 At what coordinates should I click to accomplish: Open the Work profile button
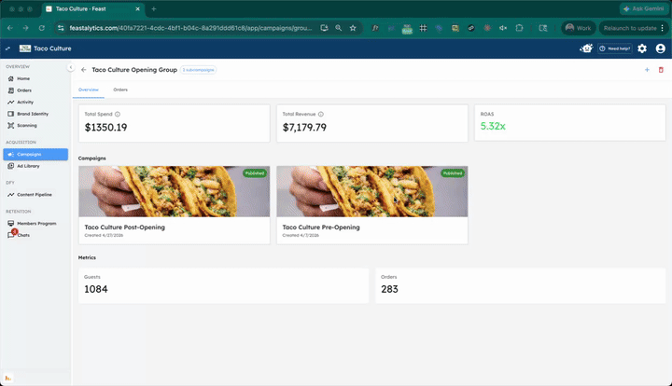coord(578,28)
